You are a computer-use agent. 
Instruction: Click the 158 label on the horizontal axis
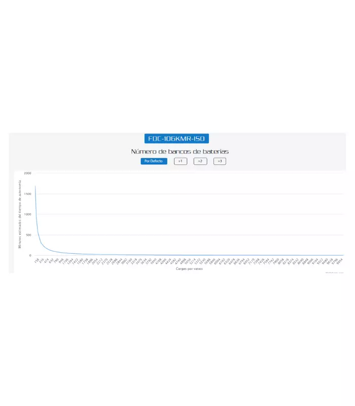pyautogui.click(x=37, y=260)
